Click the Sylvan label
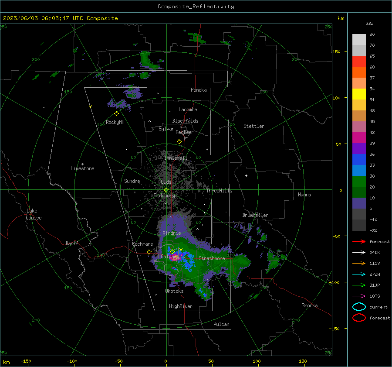The height and width of the screenshot is (367, 392). 166,129
